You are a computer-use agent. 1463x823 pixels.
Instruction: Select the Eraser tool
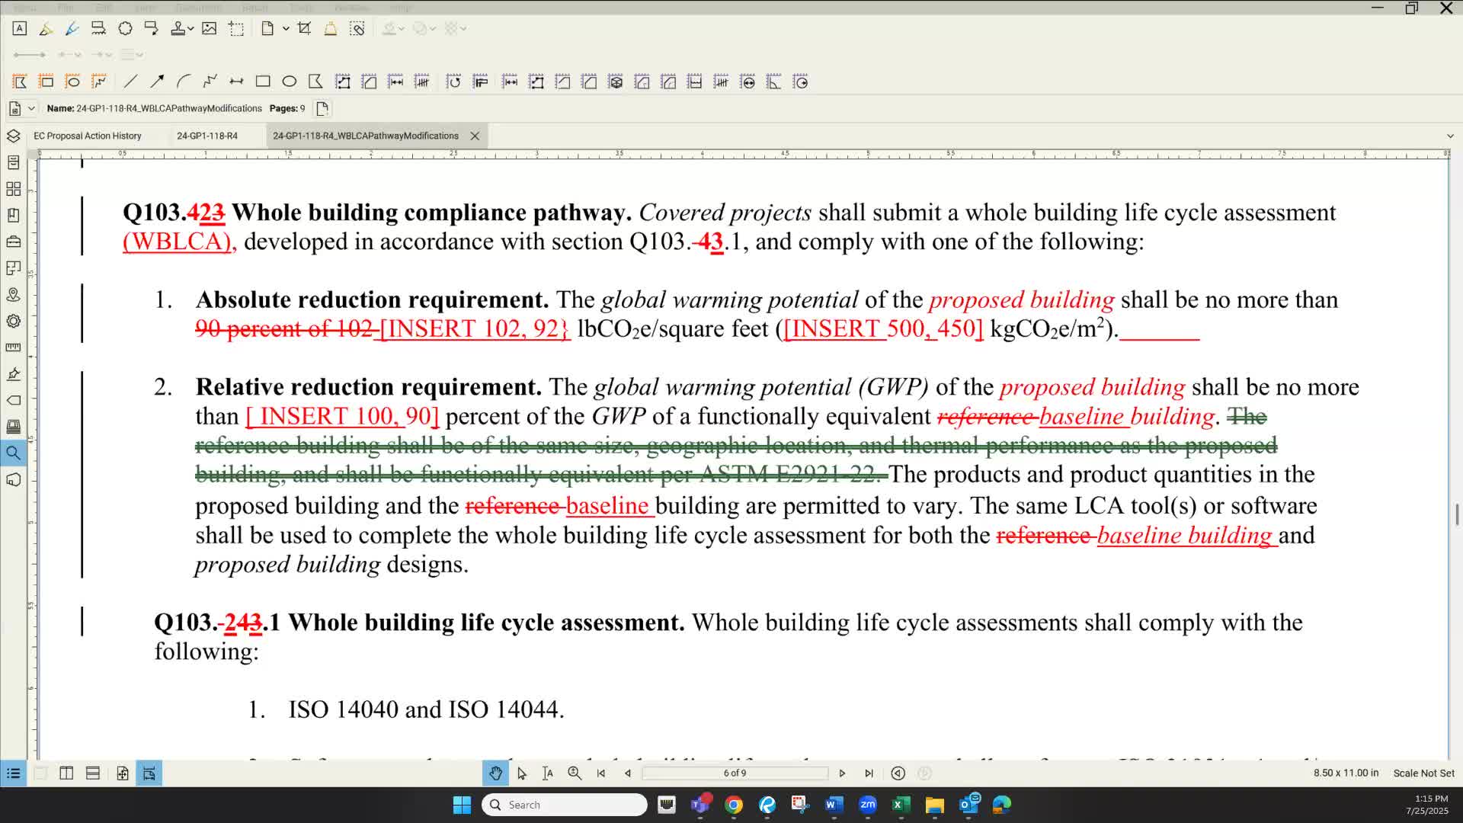click(331, 28)
